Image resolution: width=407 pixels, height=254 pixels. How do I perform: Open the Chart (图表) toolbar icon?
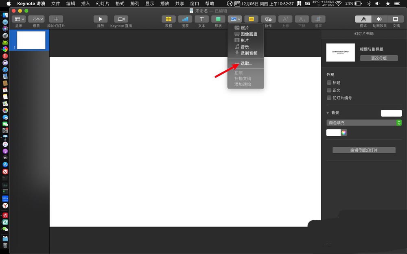(x=185, y=19)
